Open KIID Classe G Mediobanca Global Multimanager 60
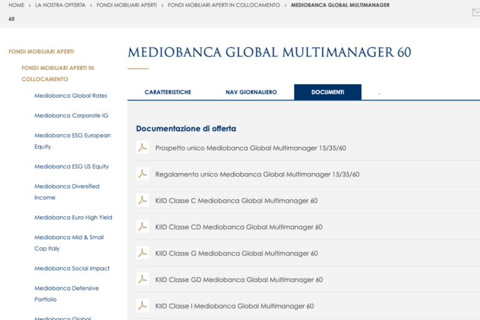This screenshot has width=480, height=320. click(x=237, y=253)
